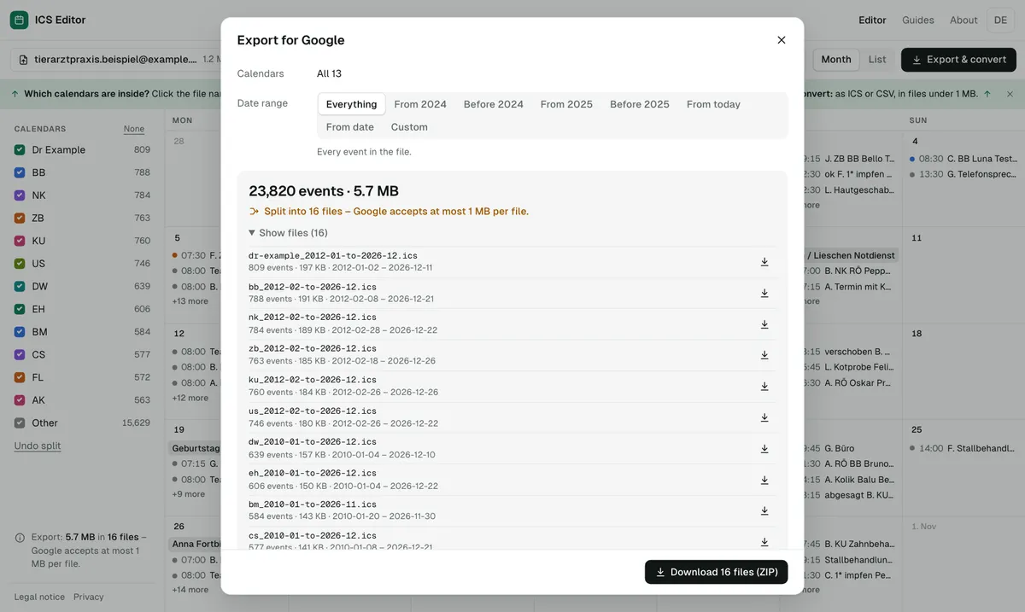
Task: Download dw_2010-01-to-2026-12.ics file
Action: (x=764, y=449)
